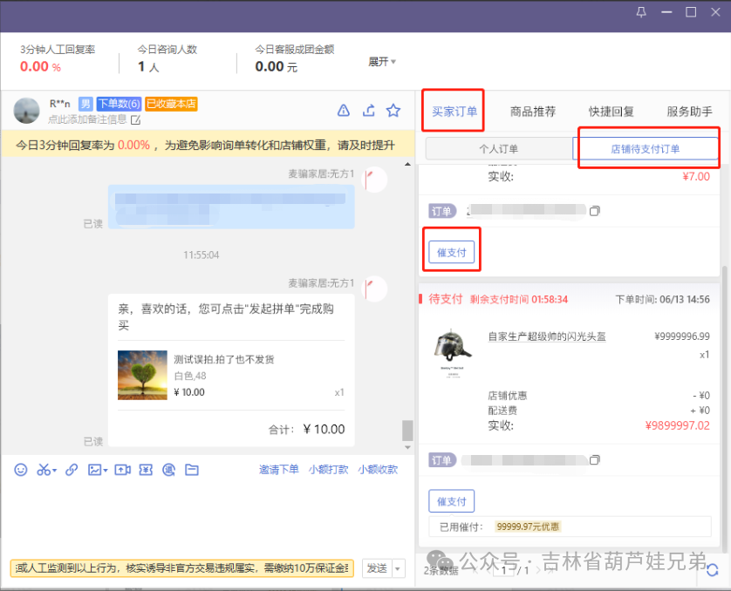The image size is (731, 591).
Task: Click the forward conversation icon
Action: 368,111
